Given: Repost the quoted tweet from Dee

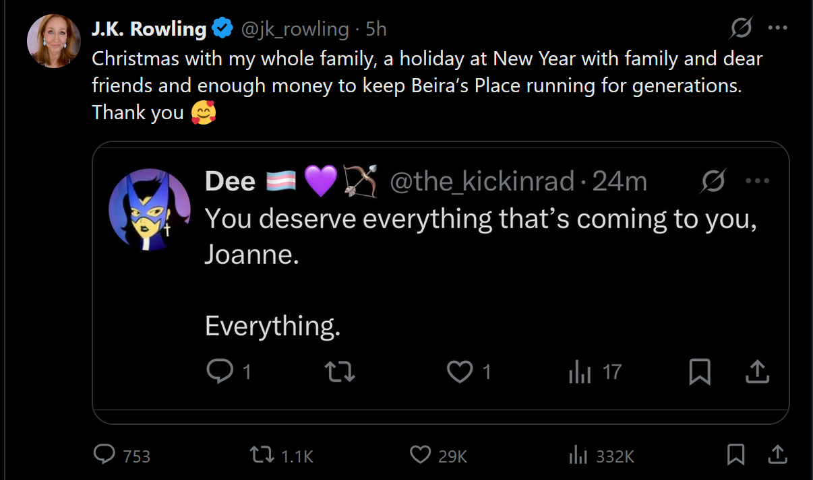Looking at the screenshot, I should [340, 372].
